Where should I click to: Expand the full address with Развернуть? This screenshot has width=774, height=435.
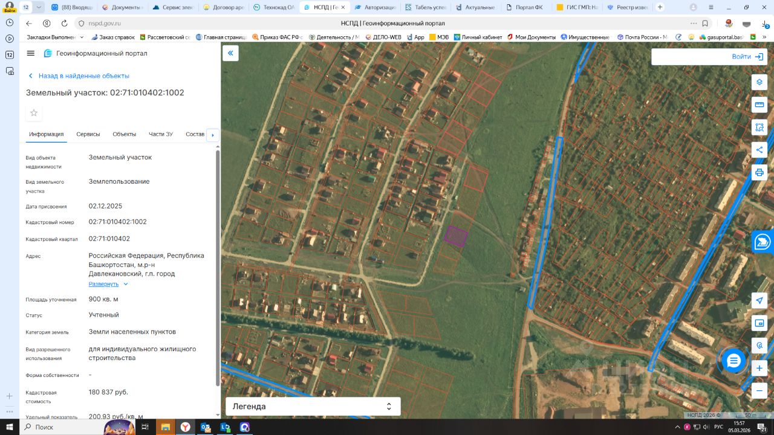click(108, 284)
